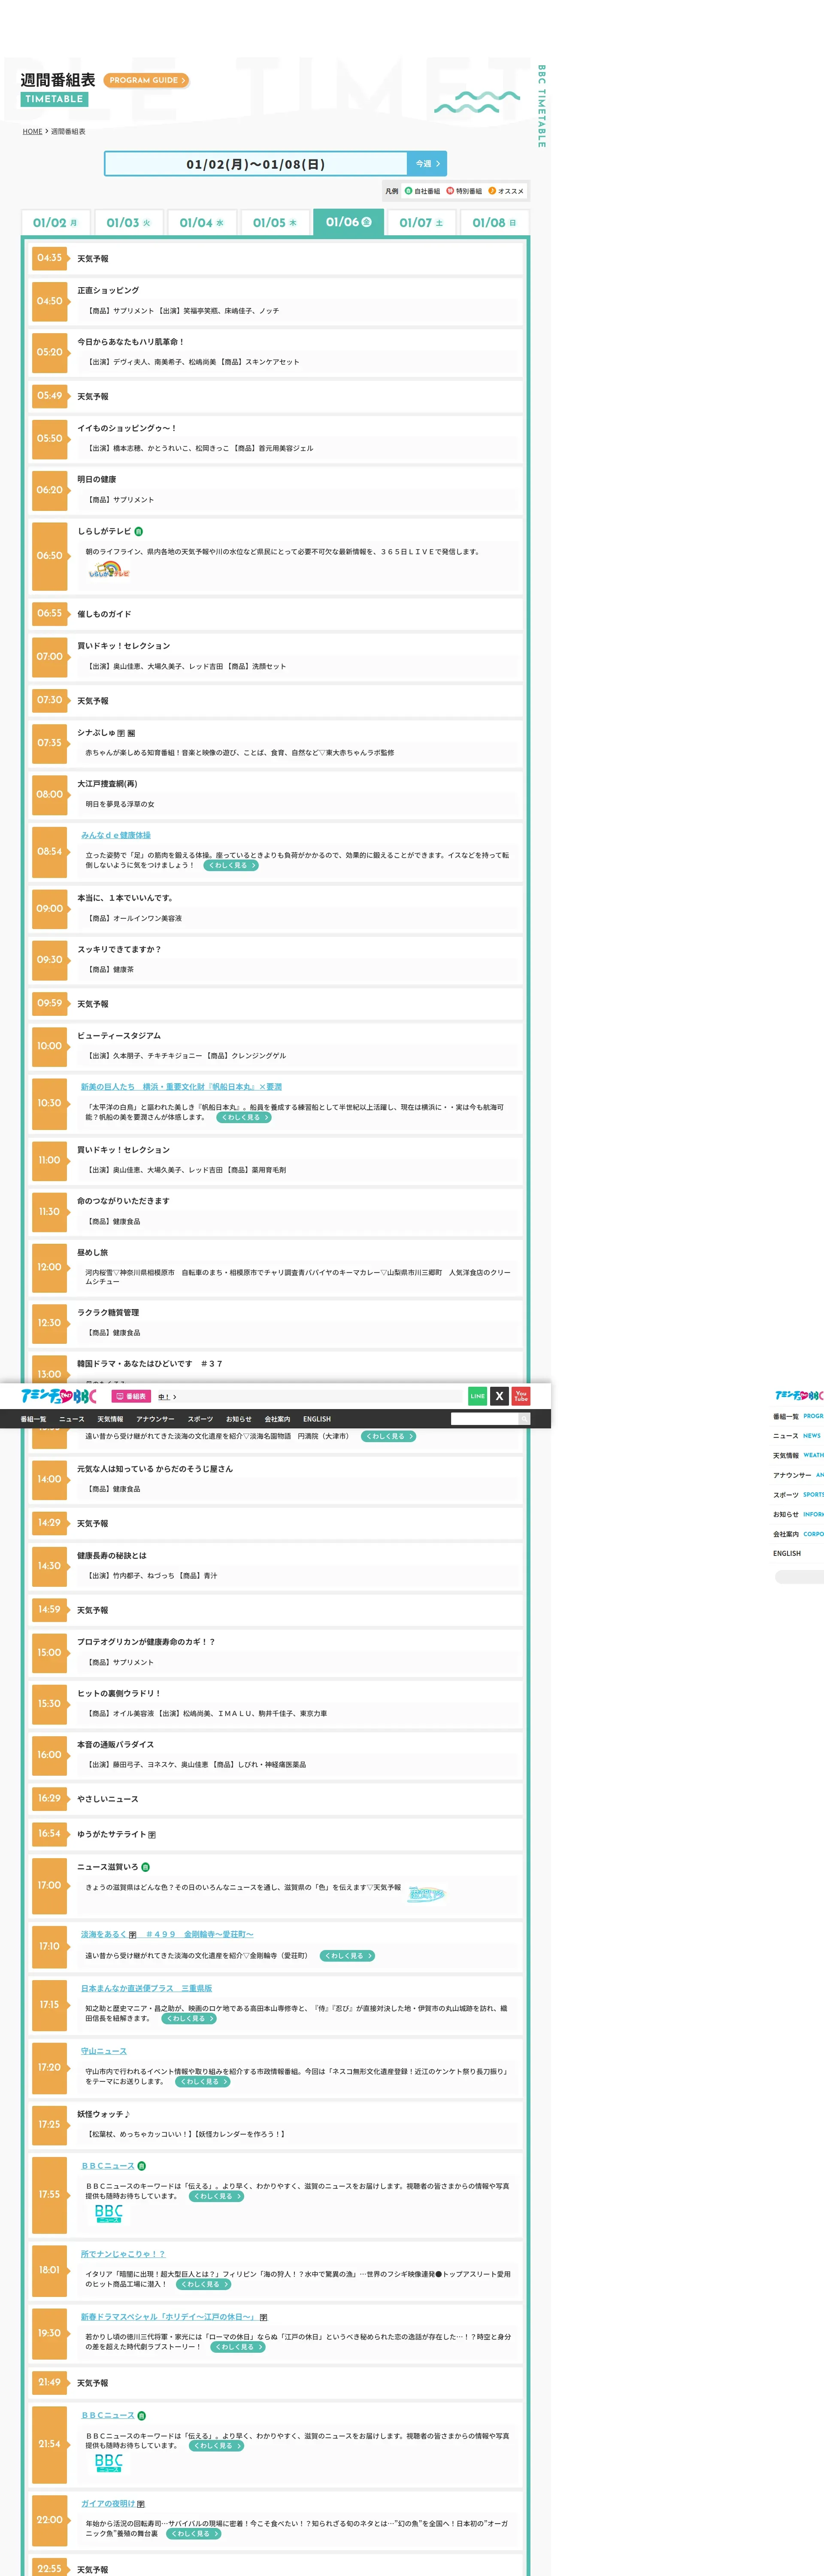The image size is (824, 2576).
Task: Click the HOME breadcrumb link
Action: point(32,132)
